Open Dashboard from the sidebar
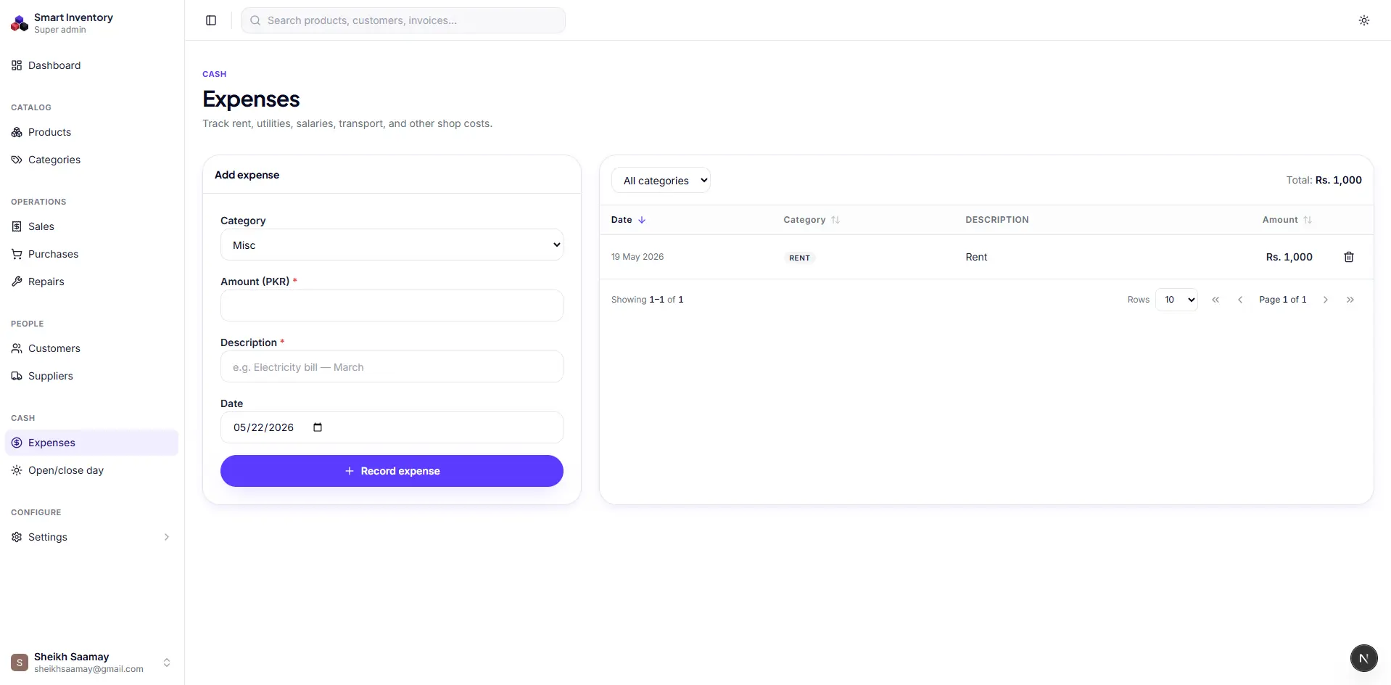 click(91, 65)
